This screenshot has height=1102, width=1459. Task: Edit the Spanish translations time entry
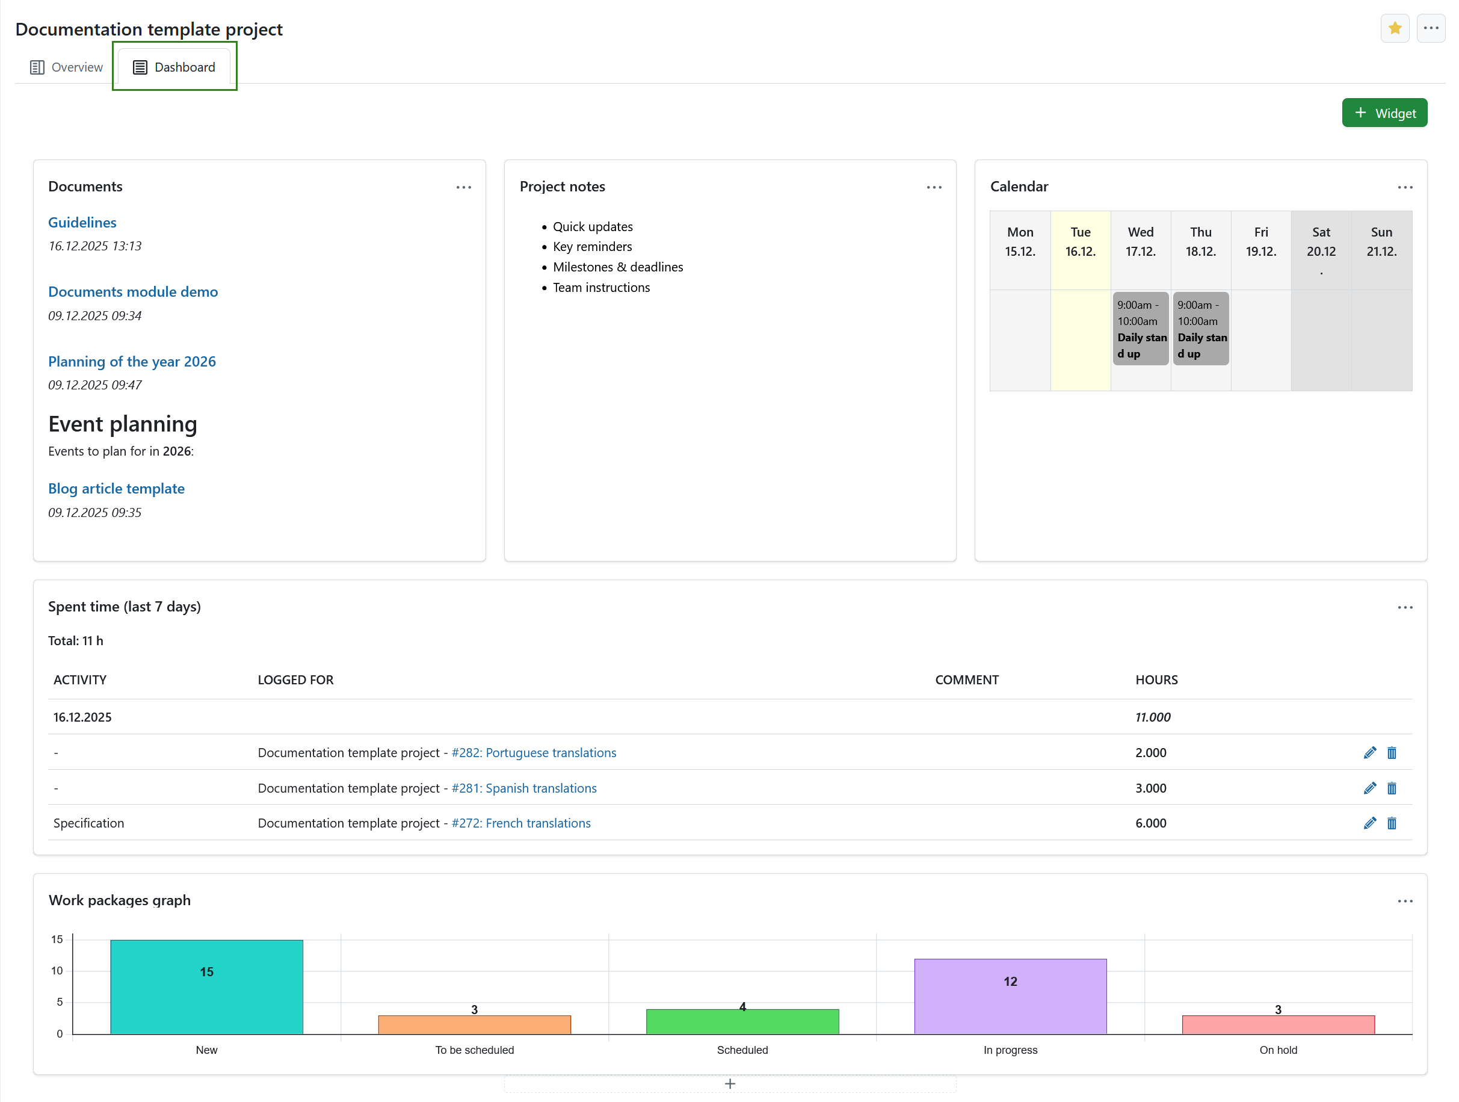tap(1369, 788)
